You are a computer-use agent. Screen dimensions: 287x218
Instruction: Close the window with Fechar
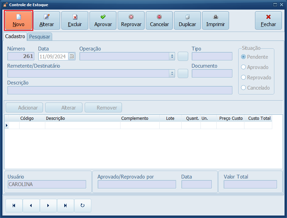point(268,21)
